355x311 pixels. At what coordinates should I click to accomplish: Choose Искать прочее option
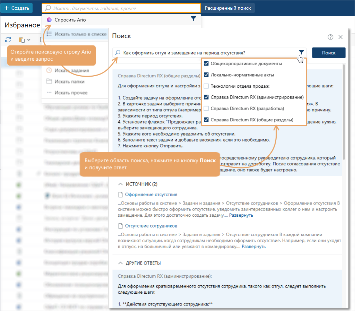click(x=71, y=93)
